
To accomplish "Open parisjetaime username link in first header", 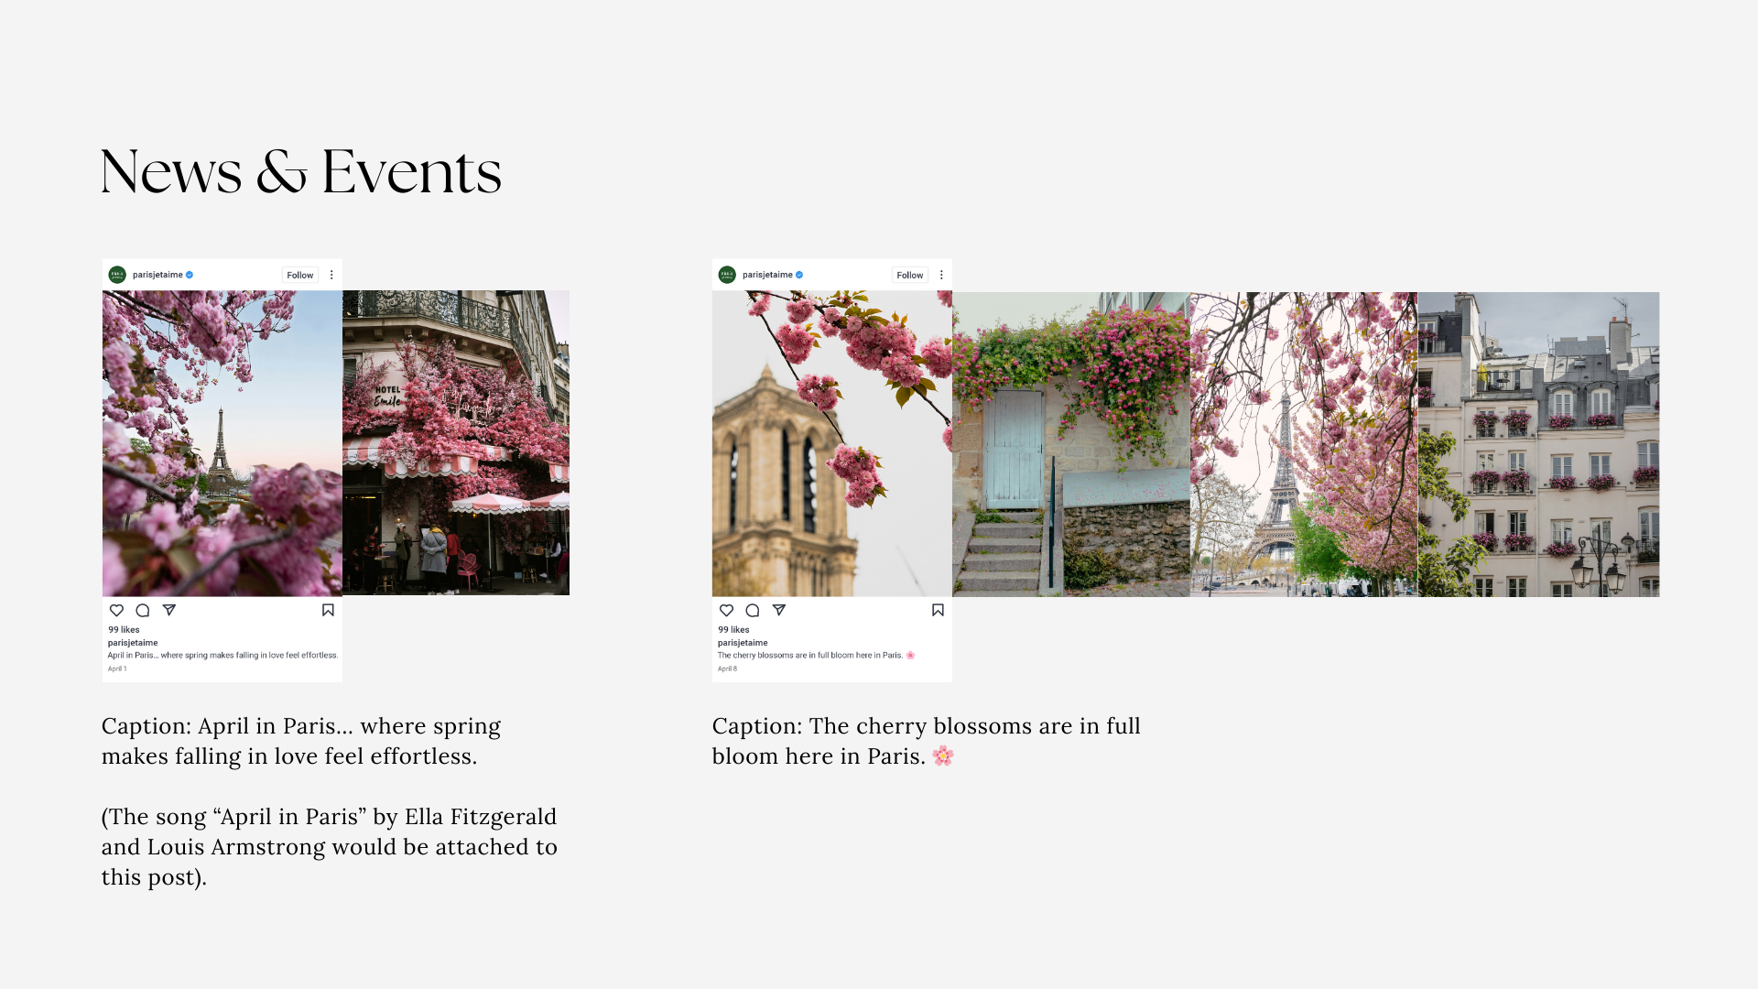I will coord(157,275).
